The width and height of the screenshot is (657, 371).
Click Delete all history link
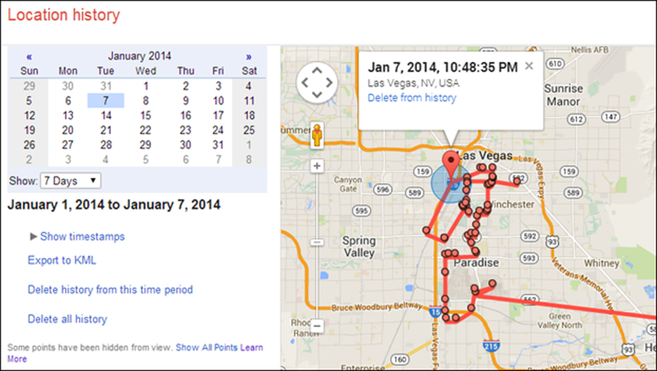pos(68,319)
